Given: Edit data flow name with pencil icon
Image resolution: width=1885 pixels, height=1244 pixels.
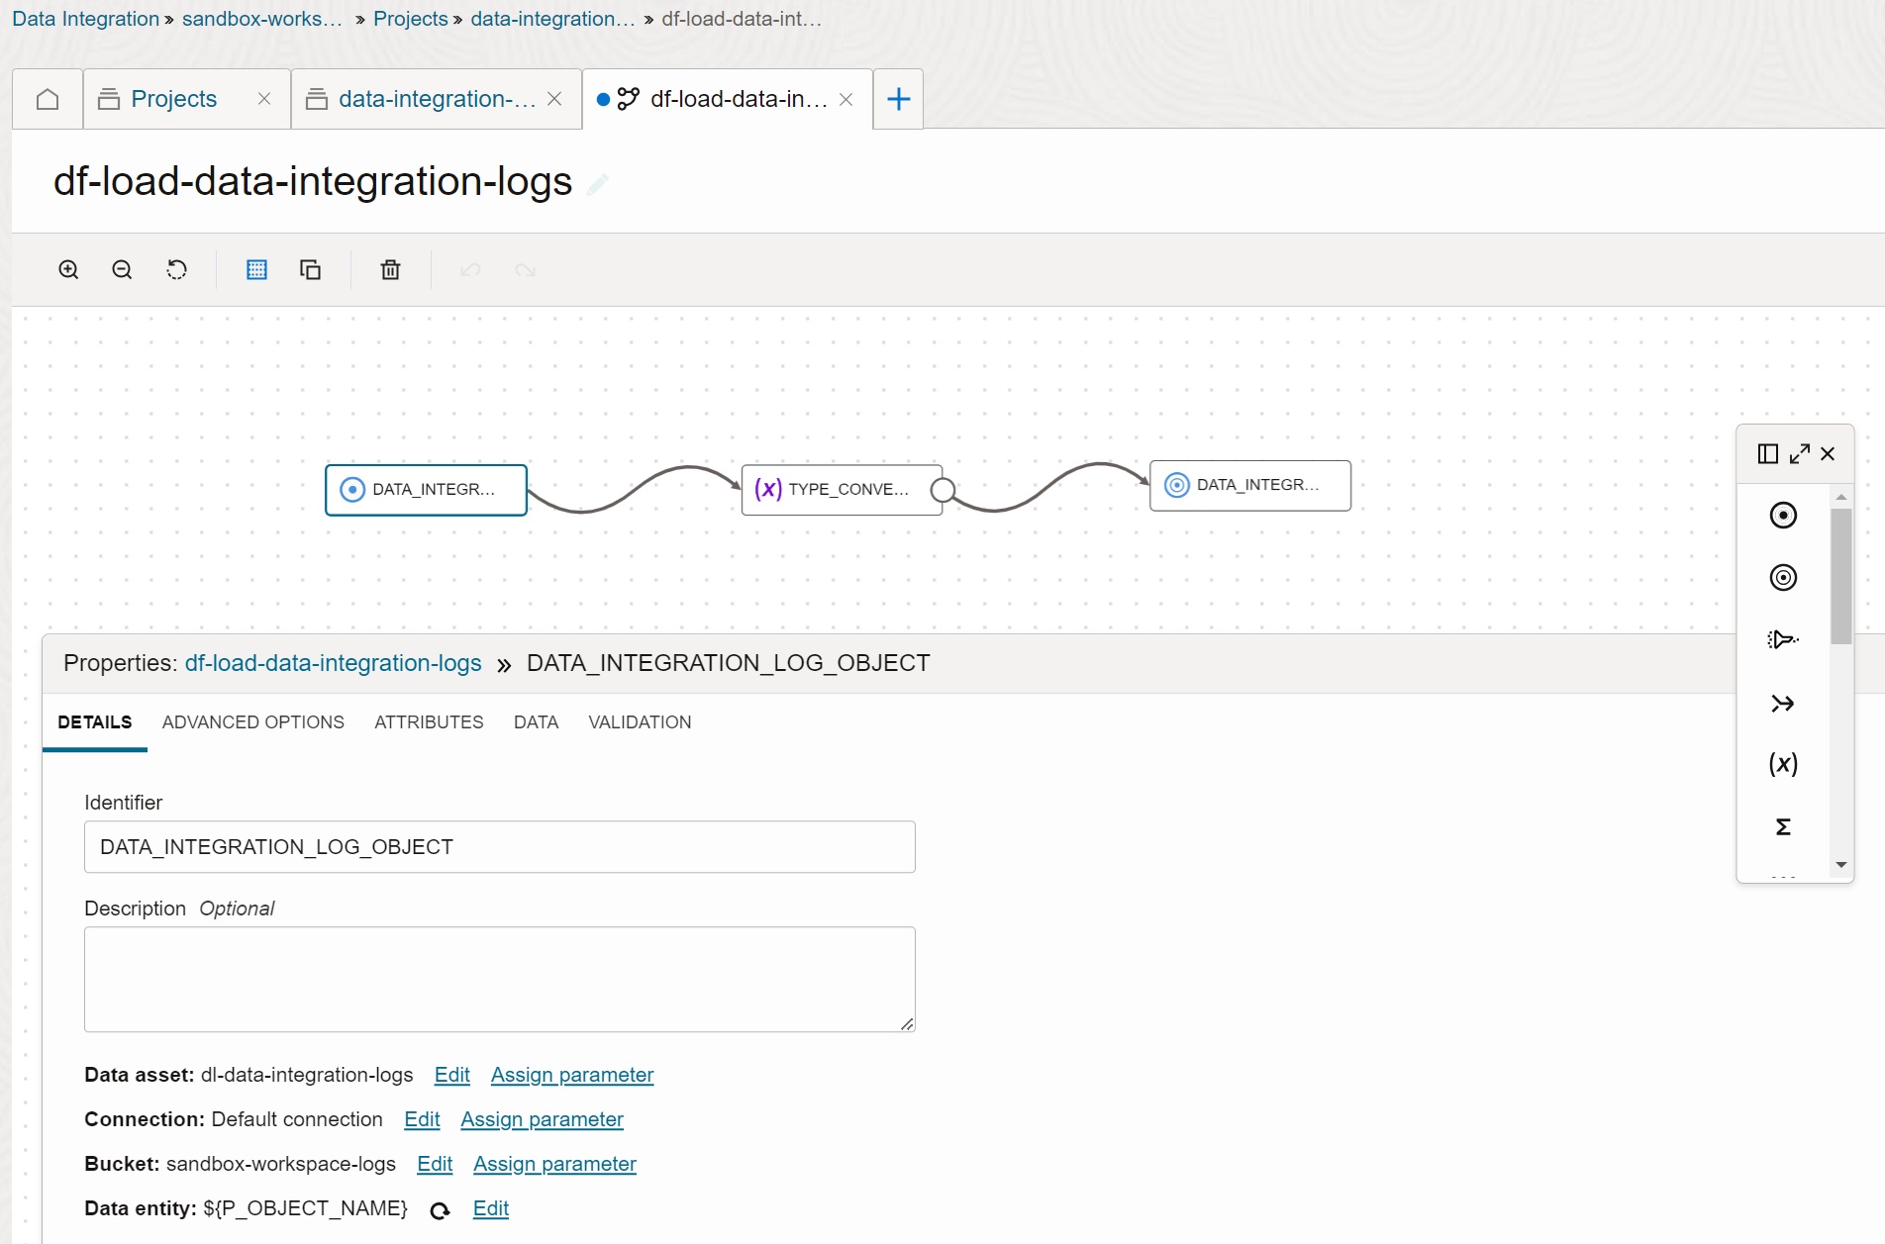Looking at the screenshot, I should pos(597,184).
